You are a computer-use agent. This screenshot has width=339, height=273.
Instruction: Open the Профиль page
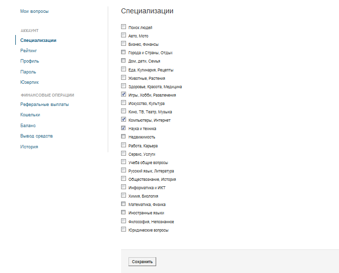coord(30,61)
